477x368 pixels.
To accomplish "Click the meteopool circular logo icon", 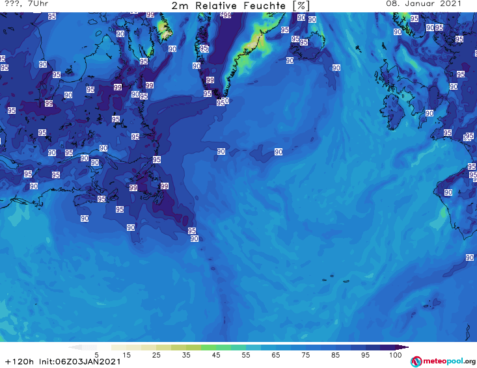I will (416, 361).
